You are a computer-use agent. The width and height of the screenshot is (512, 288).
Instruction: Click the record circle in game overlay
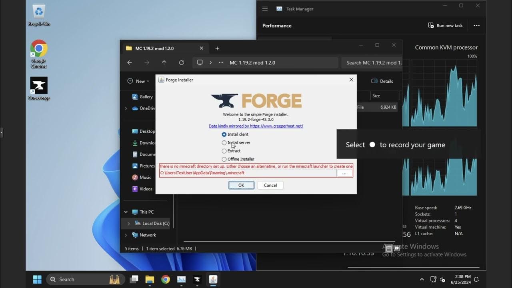click(372, 145)
